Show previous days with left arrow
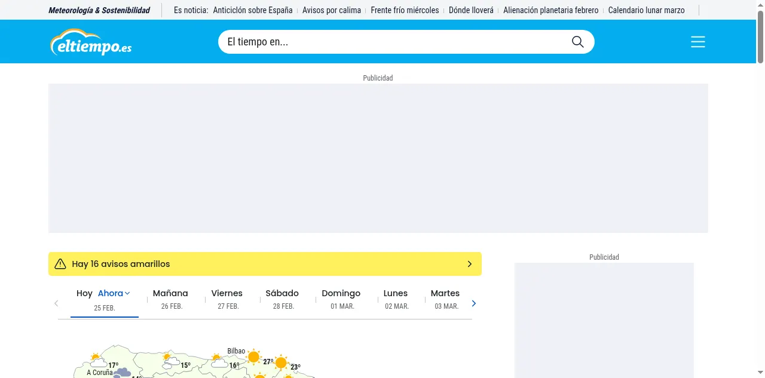Viewport: 765px width, 378px height. [x=56, y=303]
